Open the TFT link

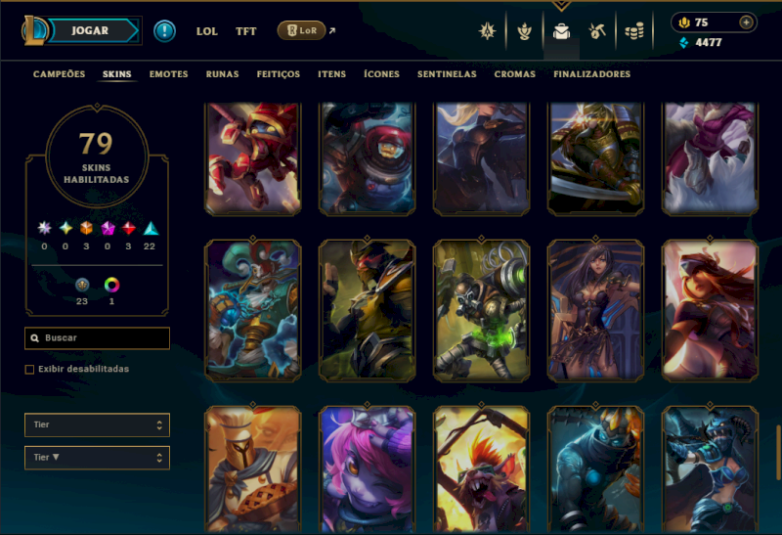pos(246,31)
